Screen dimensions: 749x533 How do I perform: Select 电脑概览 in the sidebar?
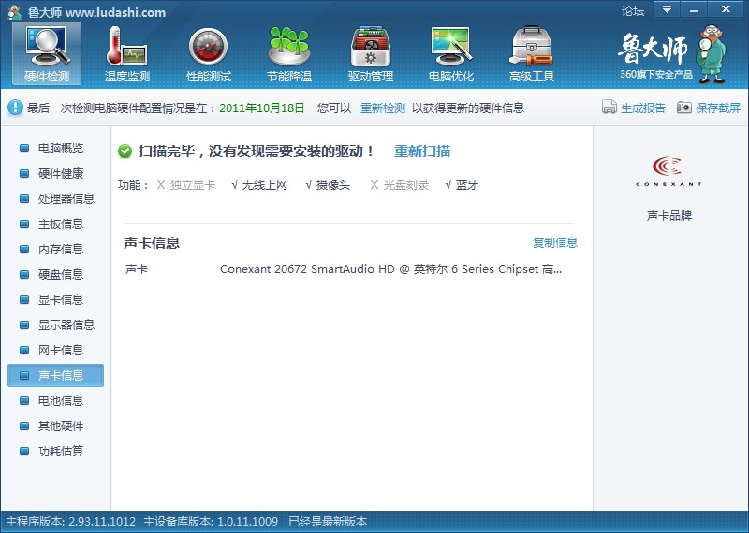(x=61, y=149)
